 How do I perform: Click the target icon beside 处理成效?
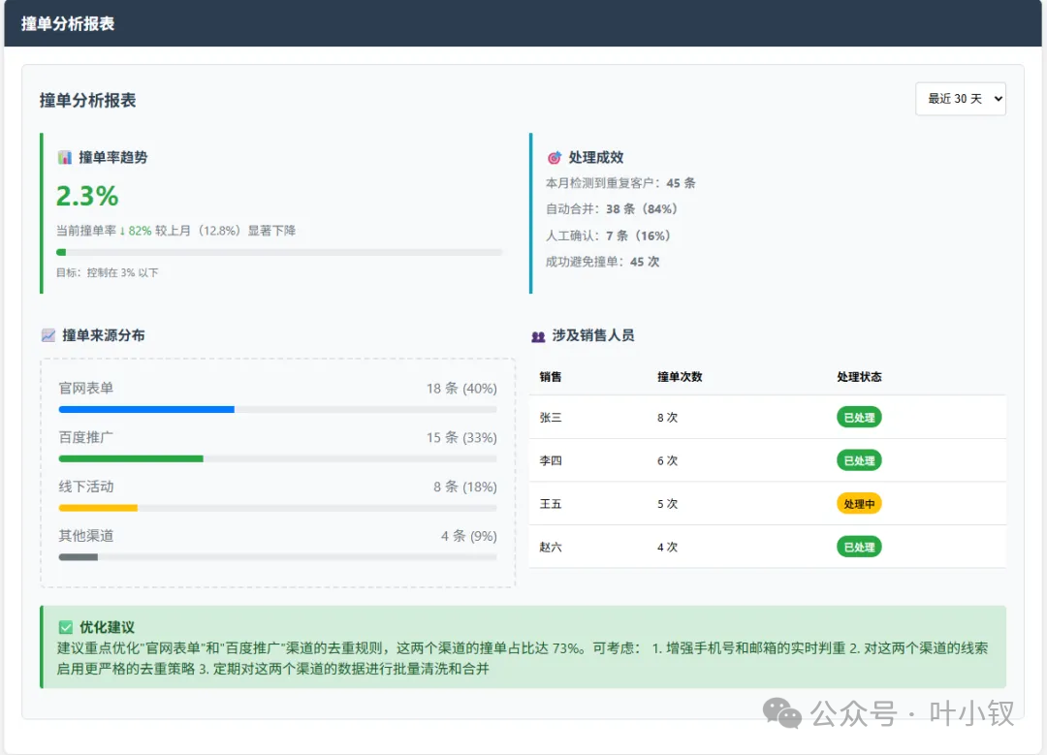pyautogui.click(x=555, y=158)
